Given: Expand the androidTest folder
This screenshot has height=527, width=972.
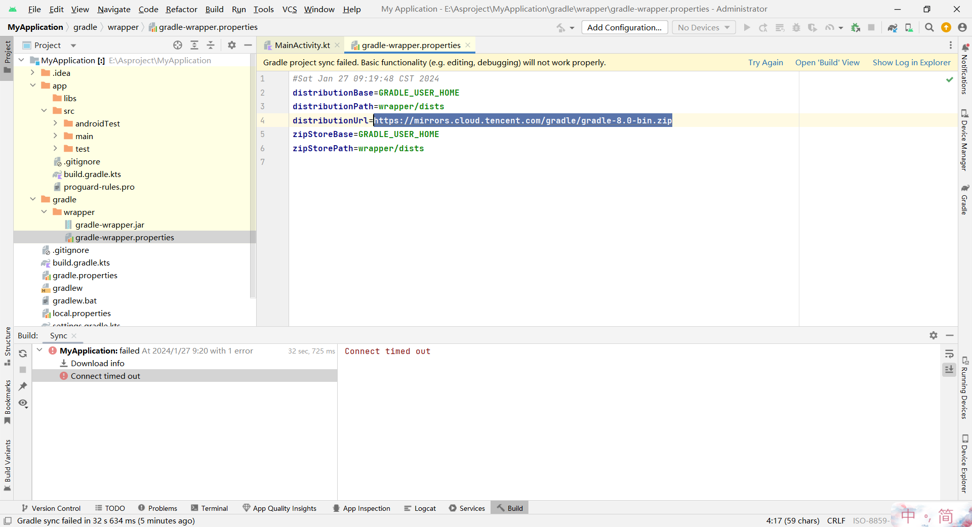Looking at the screenshot, I should click(55, 123).
